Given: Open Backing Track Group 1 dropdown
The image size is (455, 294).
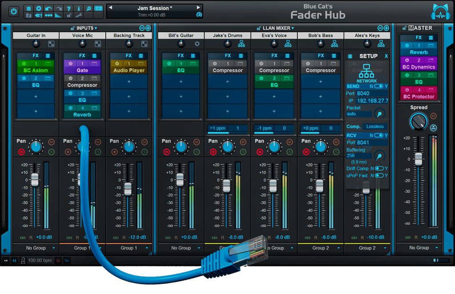Looking at the screenshot, I should point(129,248).
